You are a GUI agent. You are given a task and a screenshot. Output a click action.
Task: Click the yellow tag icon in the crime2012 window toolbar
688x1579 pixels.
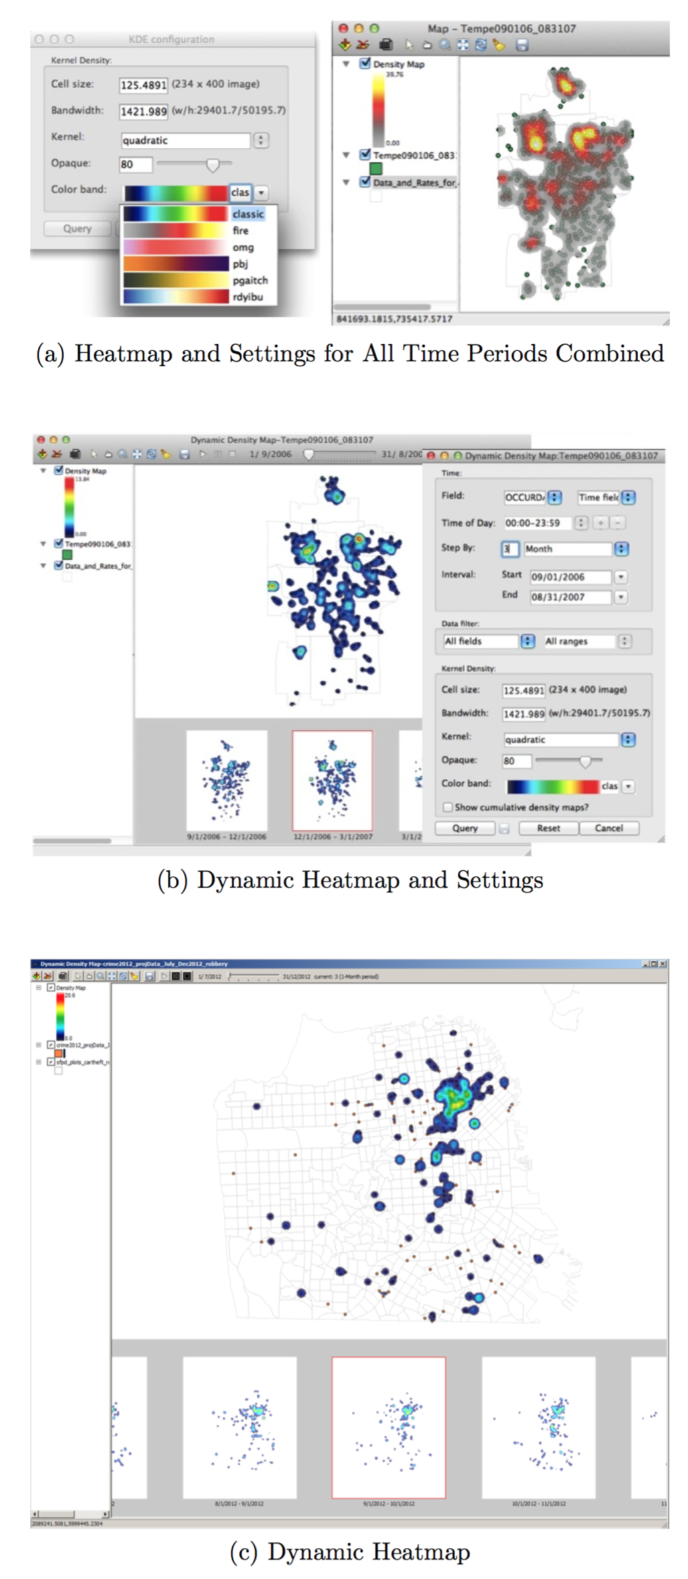click(135, 976)
